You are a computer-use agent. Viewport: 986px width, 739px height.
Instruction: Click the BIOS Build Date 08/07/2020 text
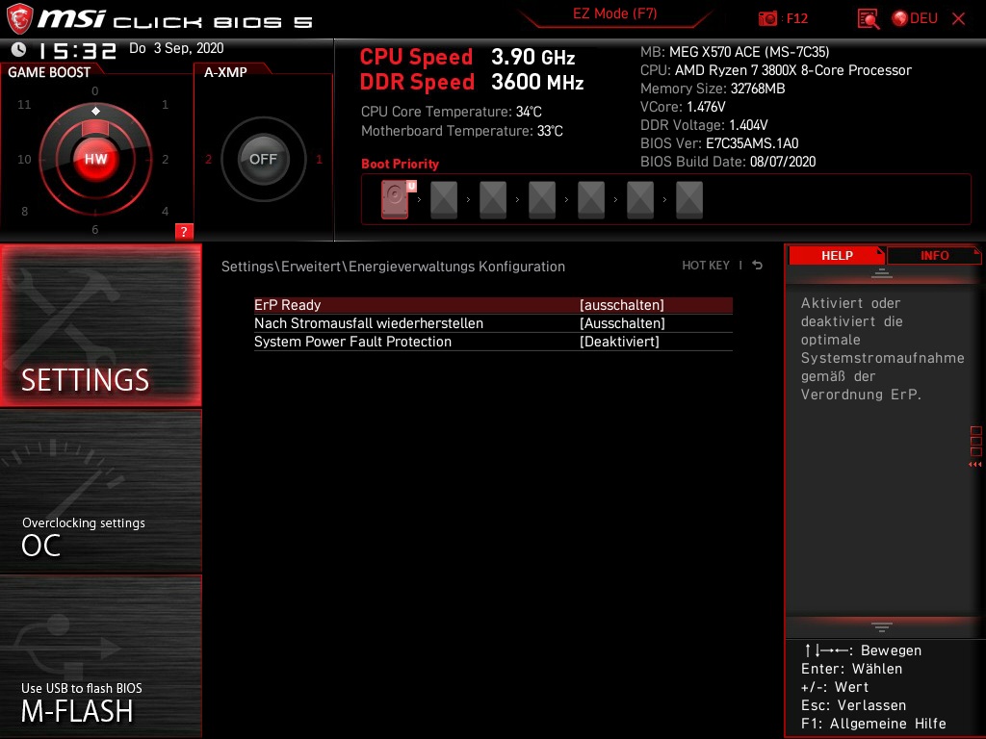[x=728, y=162]
